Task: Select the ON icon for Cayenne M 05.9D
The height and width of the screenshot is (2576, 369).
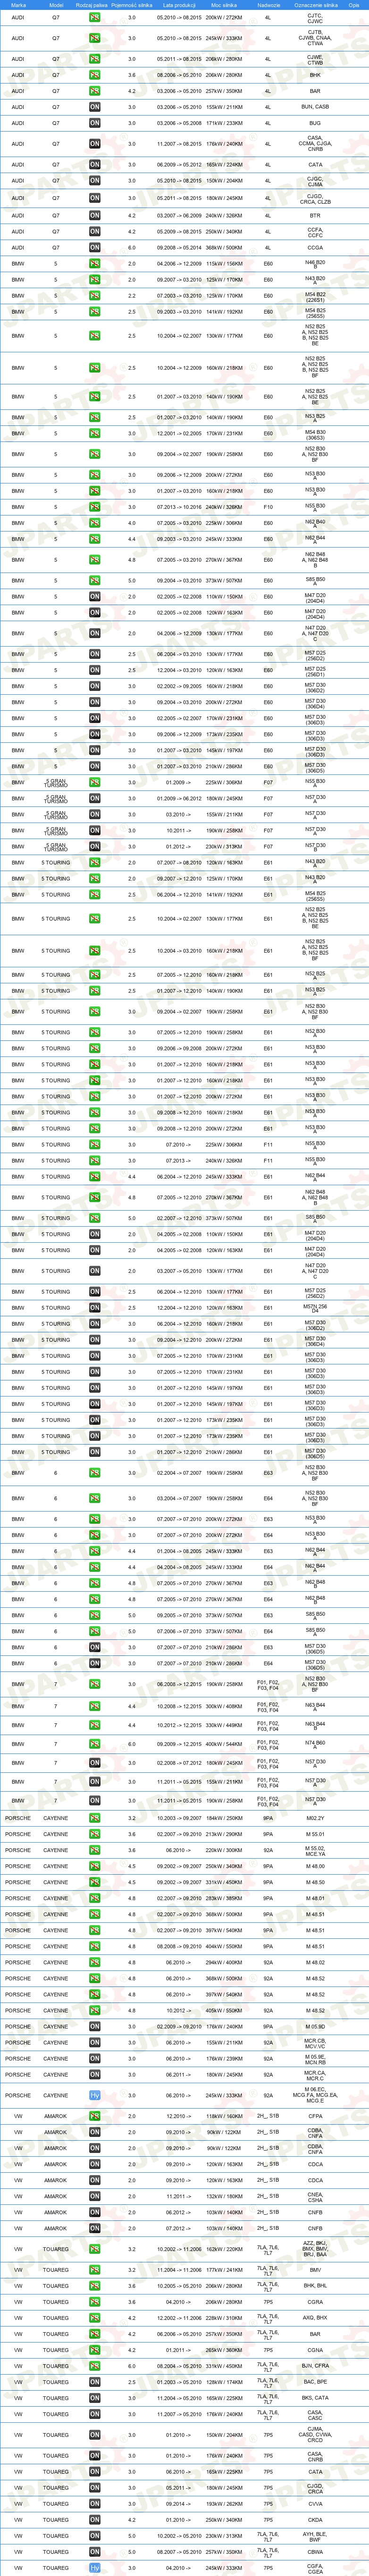Action: coord(95,2027)
